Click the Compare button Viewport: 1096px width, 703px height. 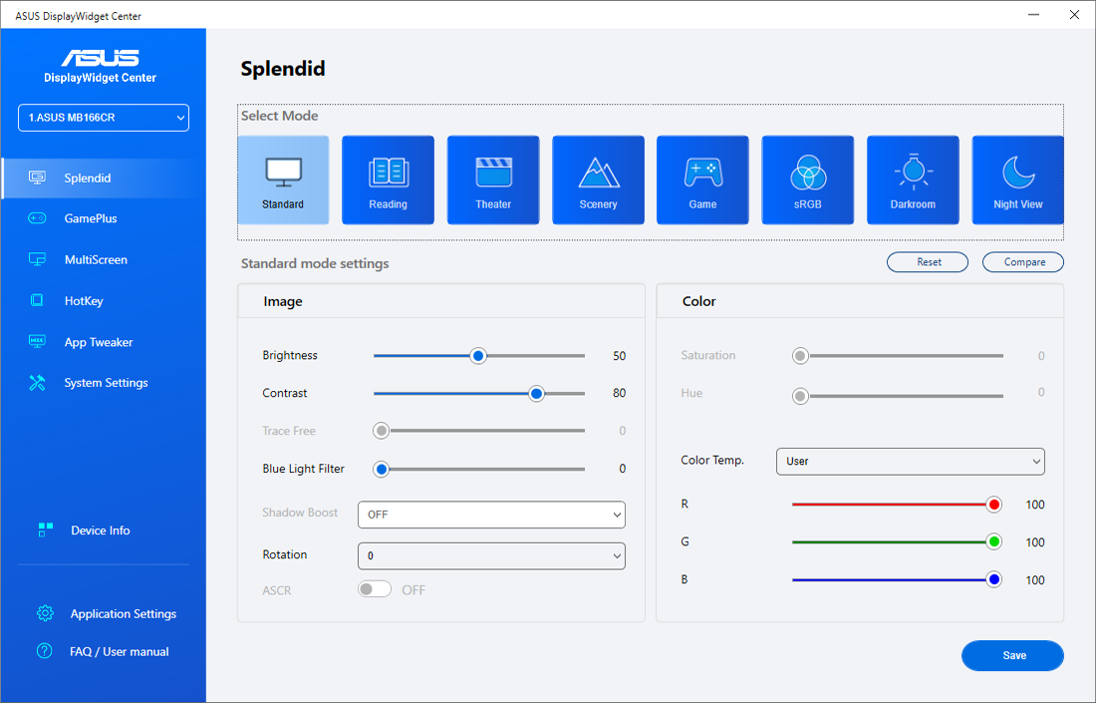coord(1023,261)
